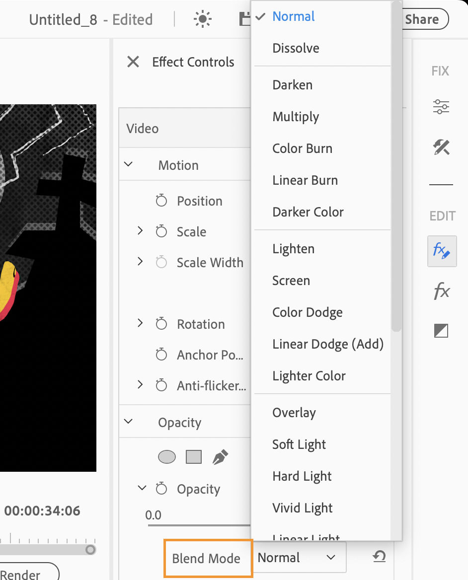The height and width of the screenshot is (580, 468).
Task: Select the rectangle mask tool under Opacity
Action: click(x=193, y=456)
